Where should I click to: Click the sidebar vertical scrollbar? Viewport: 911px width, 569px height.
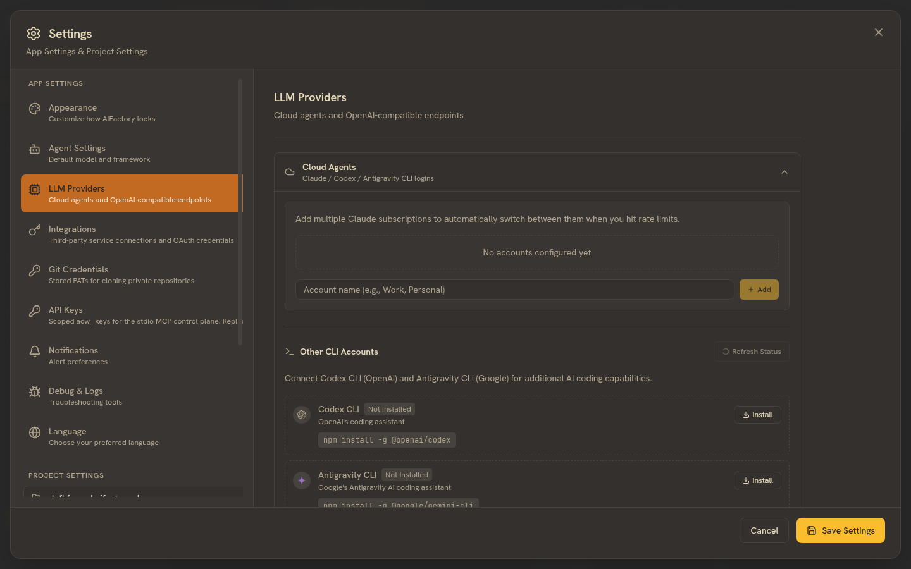point(240,212)
